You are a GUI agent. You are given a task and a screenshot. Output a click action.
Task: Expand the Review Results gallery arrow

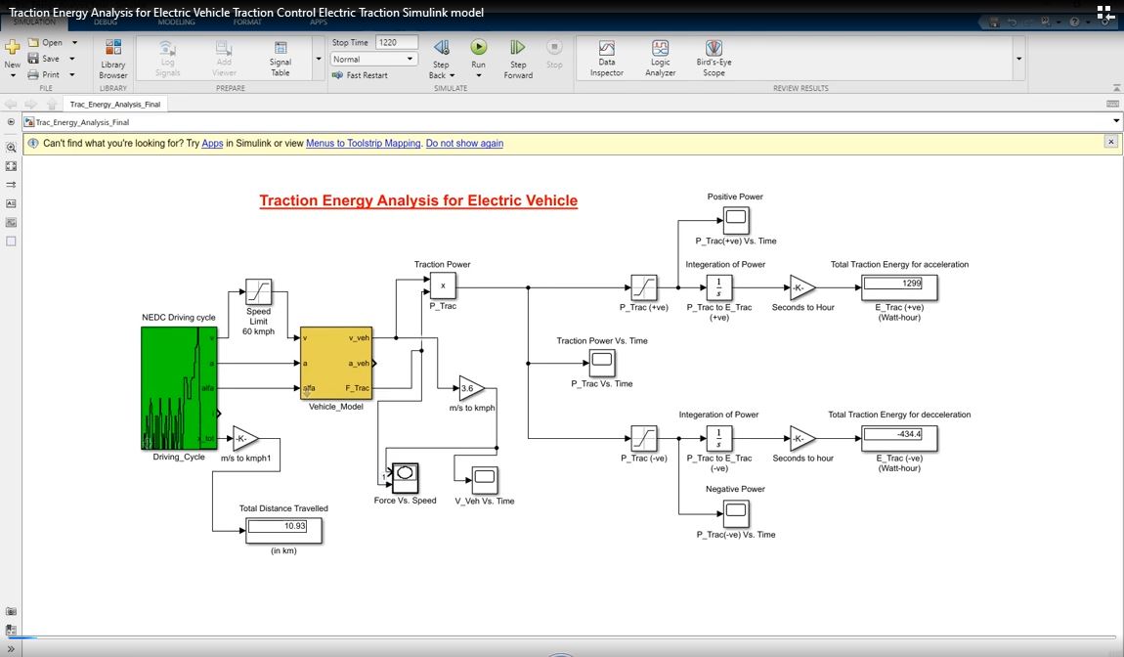click(1019, 59)
